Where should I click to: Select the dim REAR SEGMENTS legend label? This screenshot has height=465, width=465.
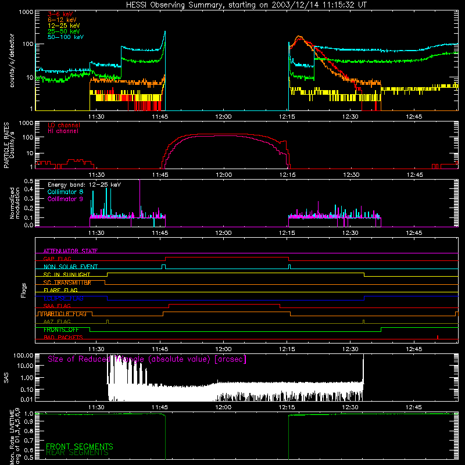click(x=77, y=452)
